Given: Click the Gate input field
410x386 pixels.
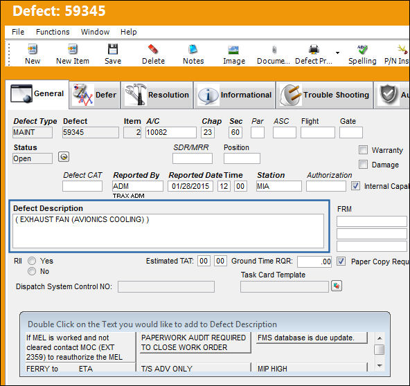Looking at the screenshot, I should tap(351, 132).
